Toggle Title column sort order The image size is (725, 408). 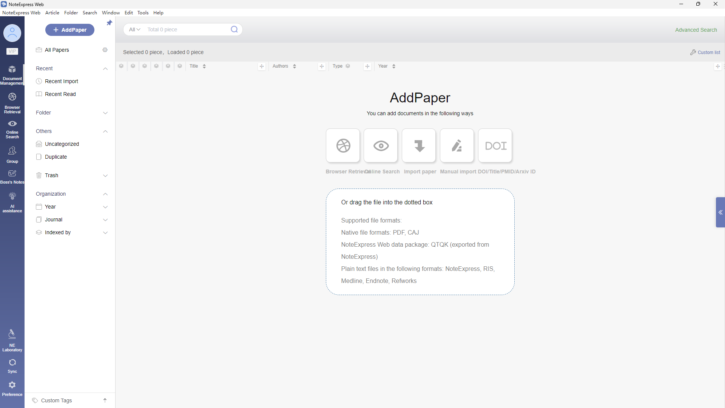[204, 66]
